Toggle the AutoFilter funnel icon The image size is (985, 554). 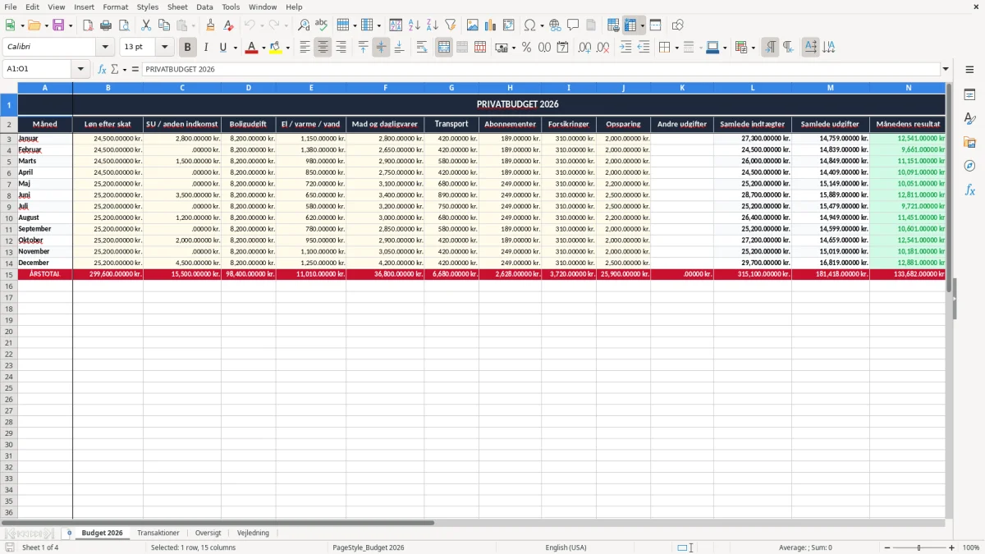click(451, 25)
